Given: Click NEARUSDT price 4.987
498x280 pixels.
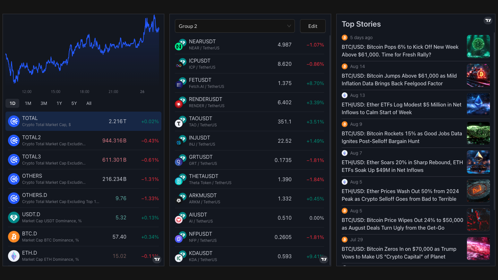Looking at the screenshot, I should tap(285, 45).
